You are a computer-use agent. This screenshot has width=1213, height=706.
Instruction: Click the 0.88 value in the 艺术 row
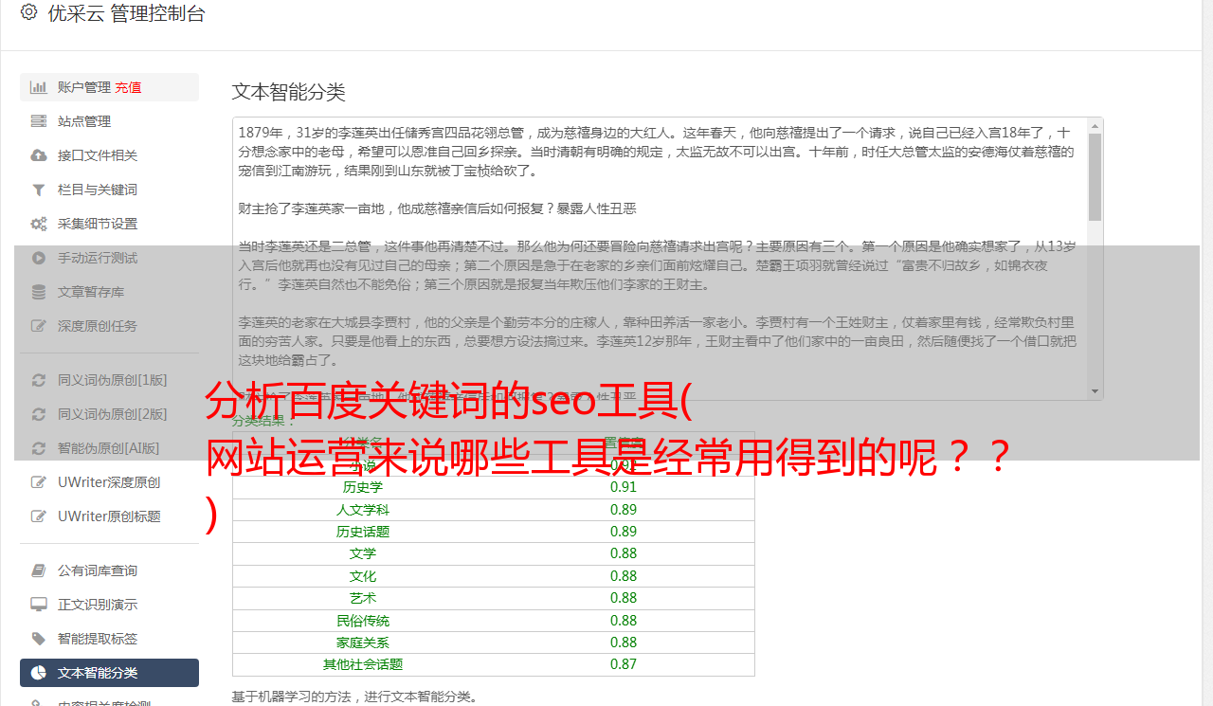624,598
